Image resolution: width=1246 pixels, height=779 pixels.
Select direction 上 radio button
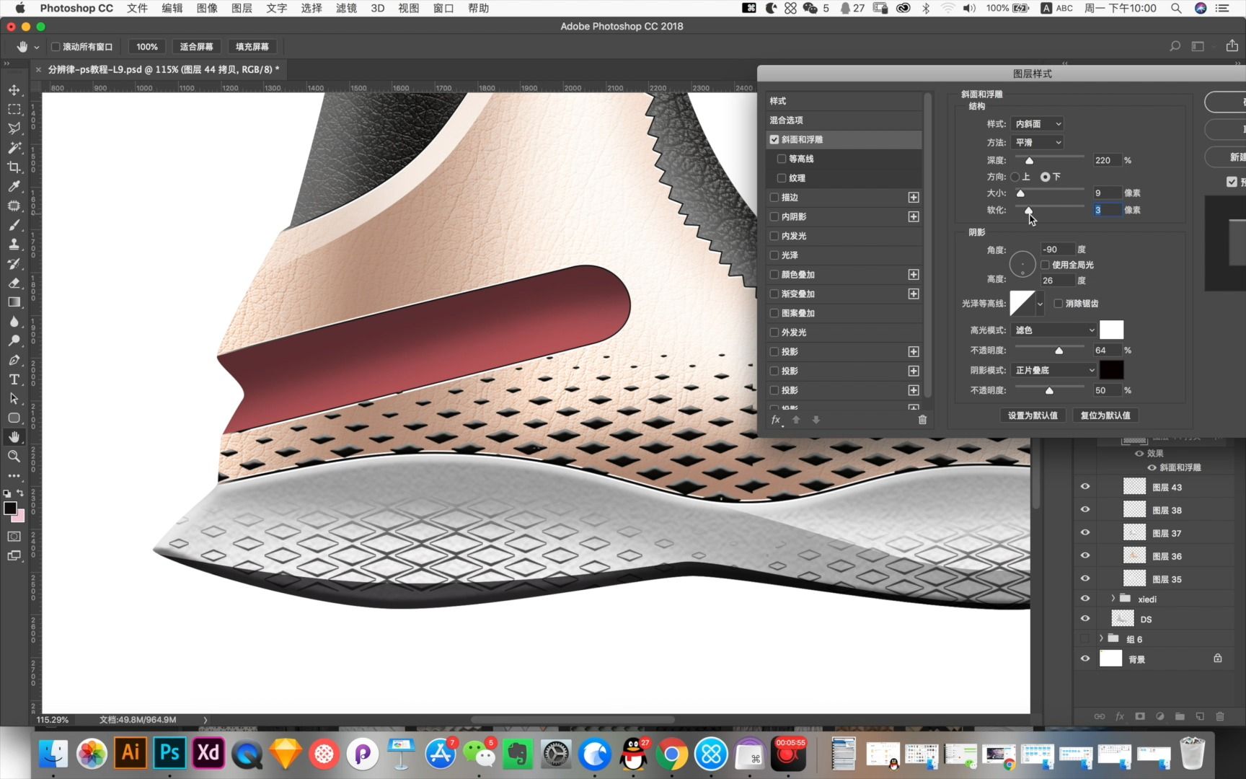pos(1015,177)
